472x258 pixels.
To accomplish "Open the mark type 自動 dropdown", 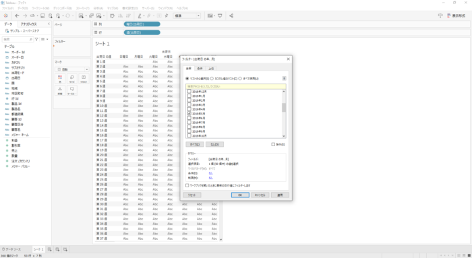I will [72, 69].
